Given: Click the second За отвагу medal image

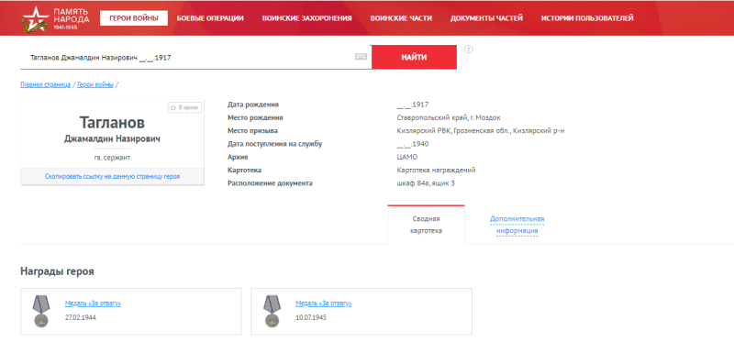Looking at the screenshot, I should click(x=272, y=311).
